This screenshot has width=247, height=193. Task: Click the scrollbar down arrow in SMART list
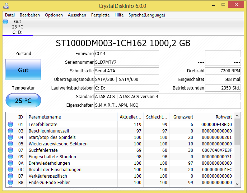point(237,184)
